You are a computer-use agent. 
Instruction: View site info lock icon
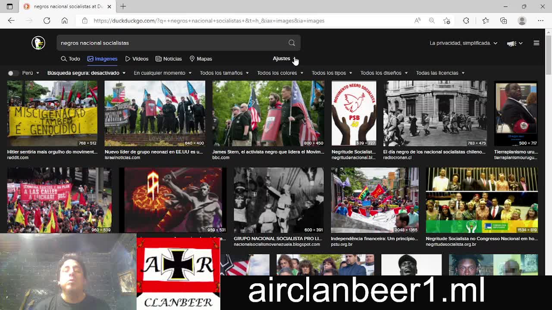click(85, 21)
